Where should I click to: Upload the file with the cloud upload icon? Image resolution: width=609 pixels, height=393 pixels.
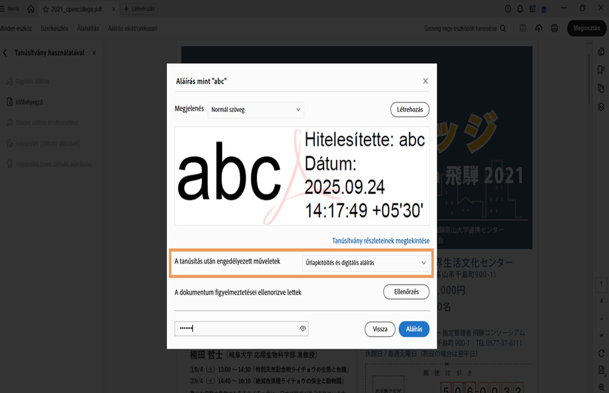[x=539, y=28]
